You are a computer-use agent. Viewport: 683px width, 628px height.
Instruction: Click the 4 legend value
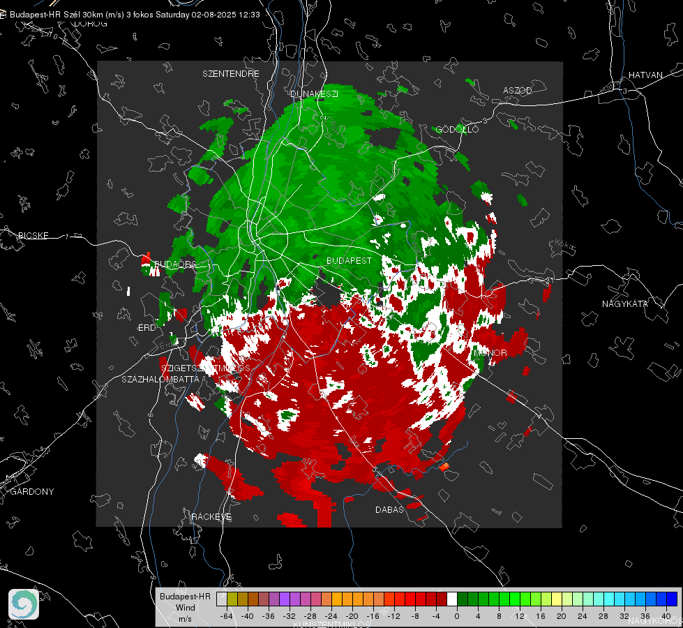(478, 616)
